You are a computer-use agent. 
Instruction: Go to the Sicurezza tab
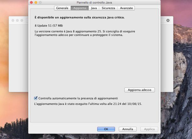(x=108, y=8)
